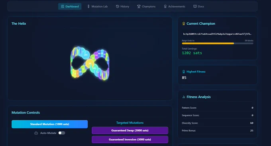
Task: Trigger Guaranteed Swap for 3000 sats
Action: (130, 130)
